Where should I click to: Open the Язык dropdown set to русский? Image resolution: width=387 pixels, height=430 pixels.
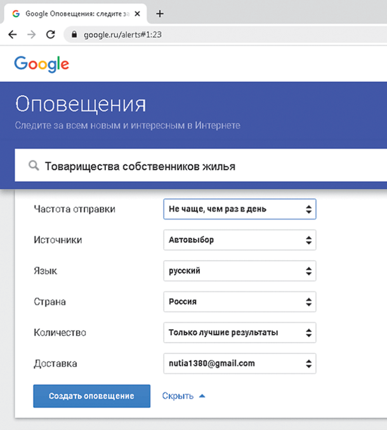tap(239, 271)
